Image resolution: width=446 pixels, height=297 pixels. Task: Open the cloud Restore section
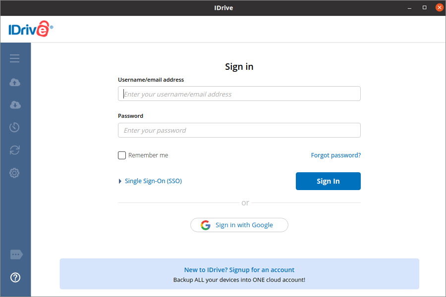pos(15,105)
